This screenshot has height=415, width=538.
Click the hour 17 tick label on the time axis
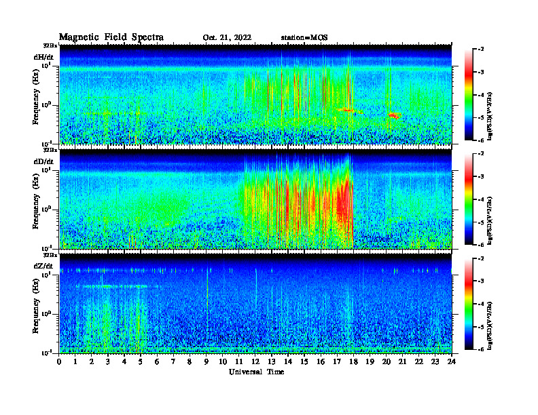click(x=337, y=362)
